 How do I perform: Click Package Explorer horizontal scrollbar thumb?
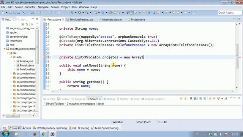[x=13, y=116]
